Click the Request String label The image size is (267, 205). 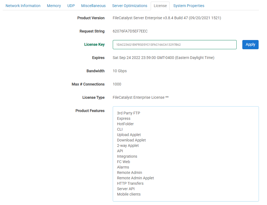pyautogui.click(x=92, y=31)
